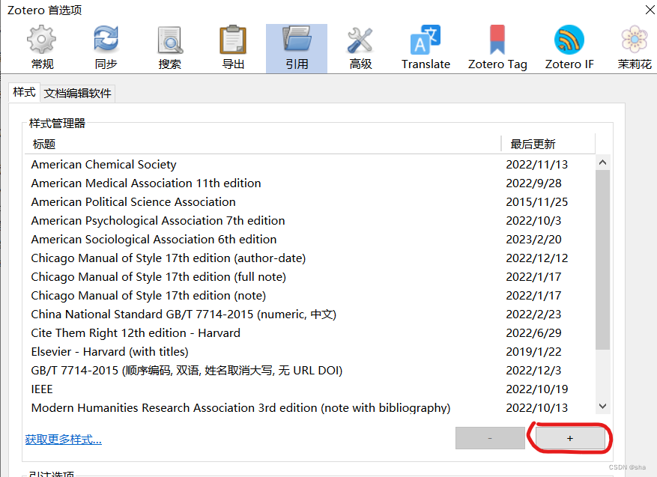Open the Translate plugin preferences
The height and width of the screenshot is (477, 657).
pos(426,48)
